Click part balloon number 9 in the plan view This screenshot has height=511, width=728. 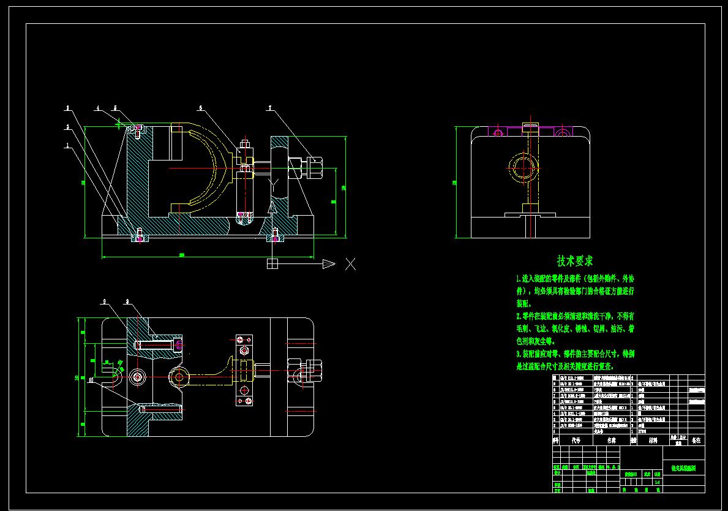click(x=105, y=301)
